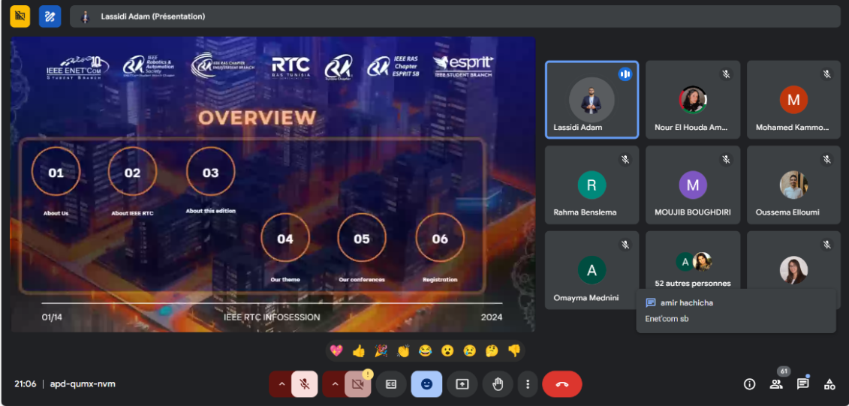Expand camera video settings chevron
Screen dimensions: 849x406
pyautogui.click(x=334, y=384)
